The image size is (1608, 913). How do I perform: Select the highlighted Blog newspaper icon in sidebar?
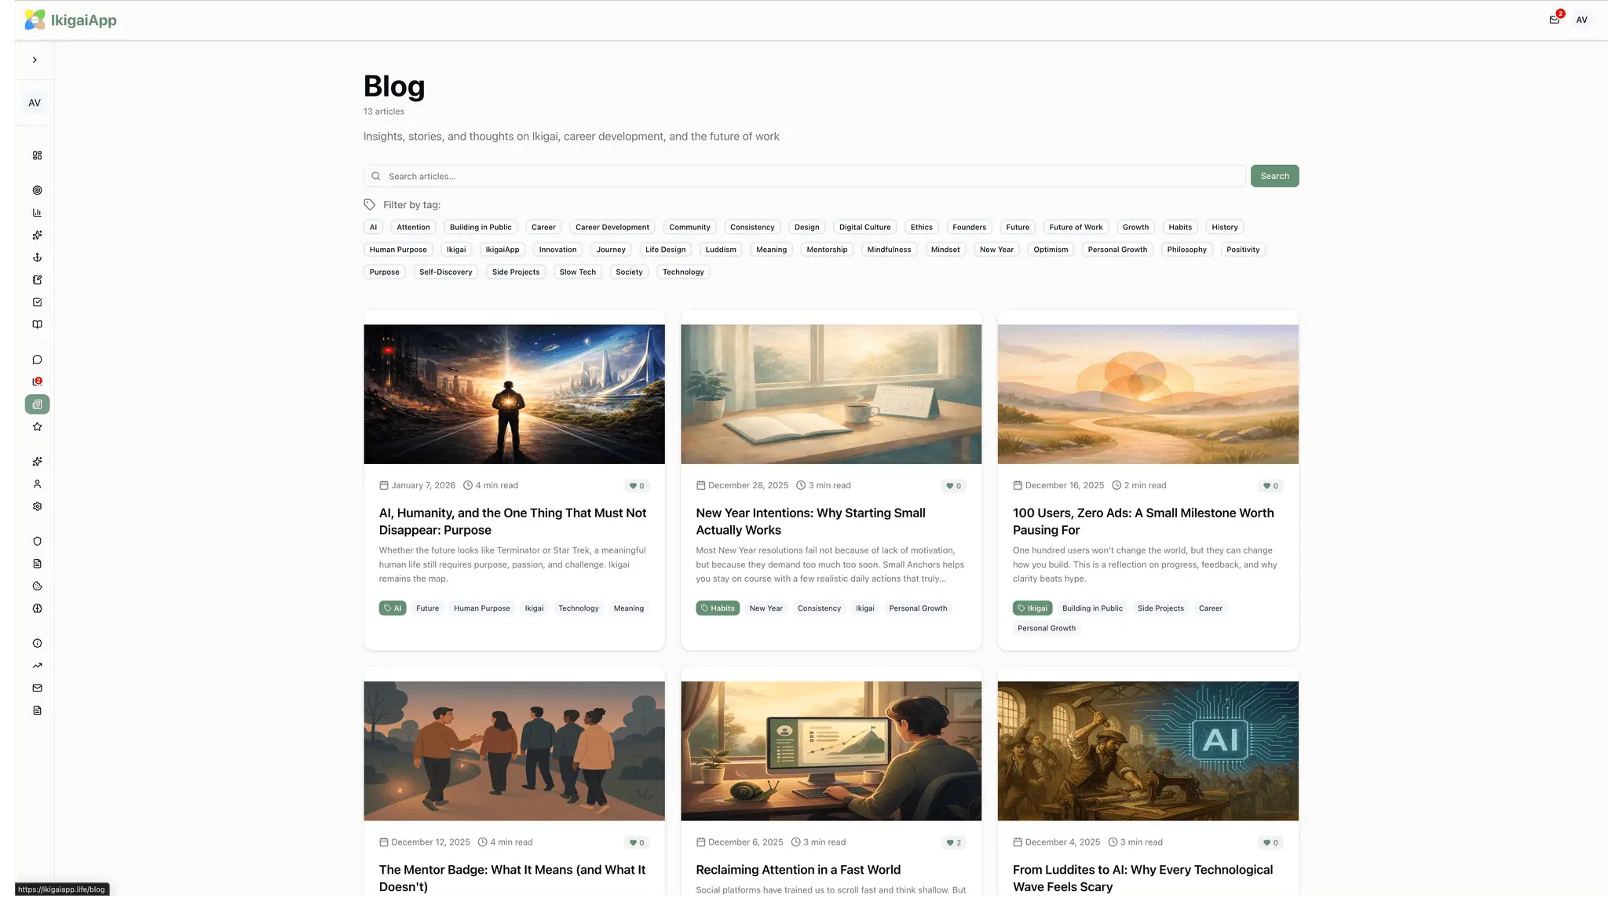point(37,404)
